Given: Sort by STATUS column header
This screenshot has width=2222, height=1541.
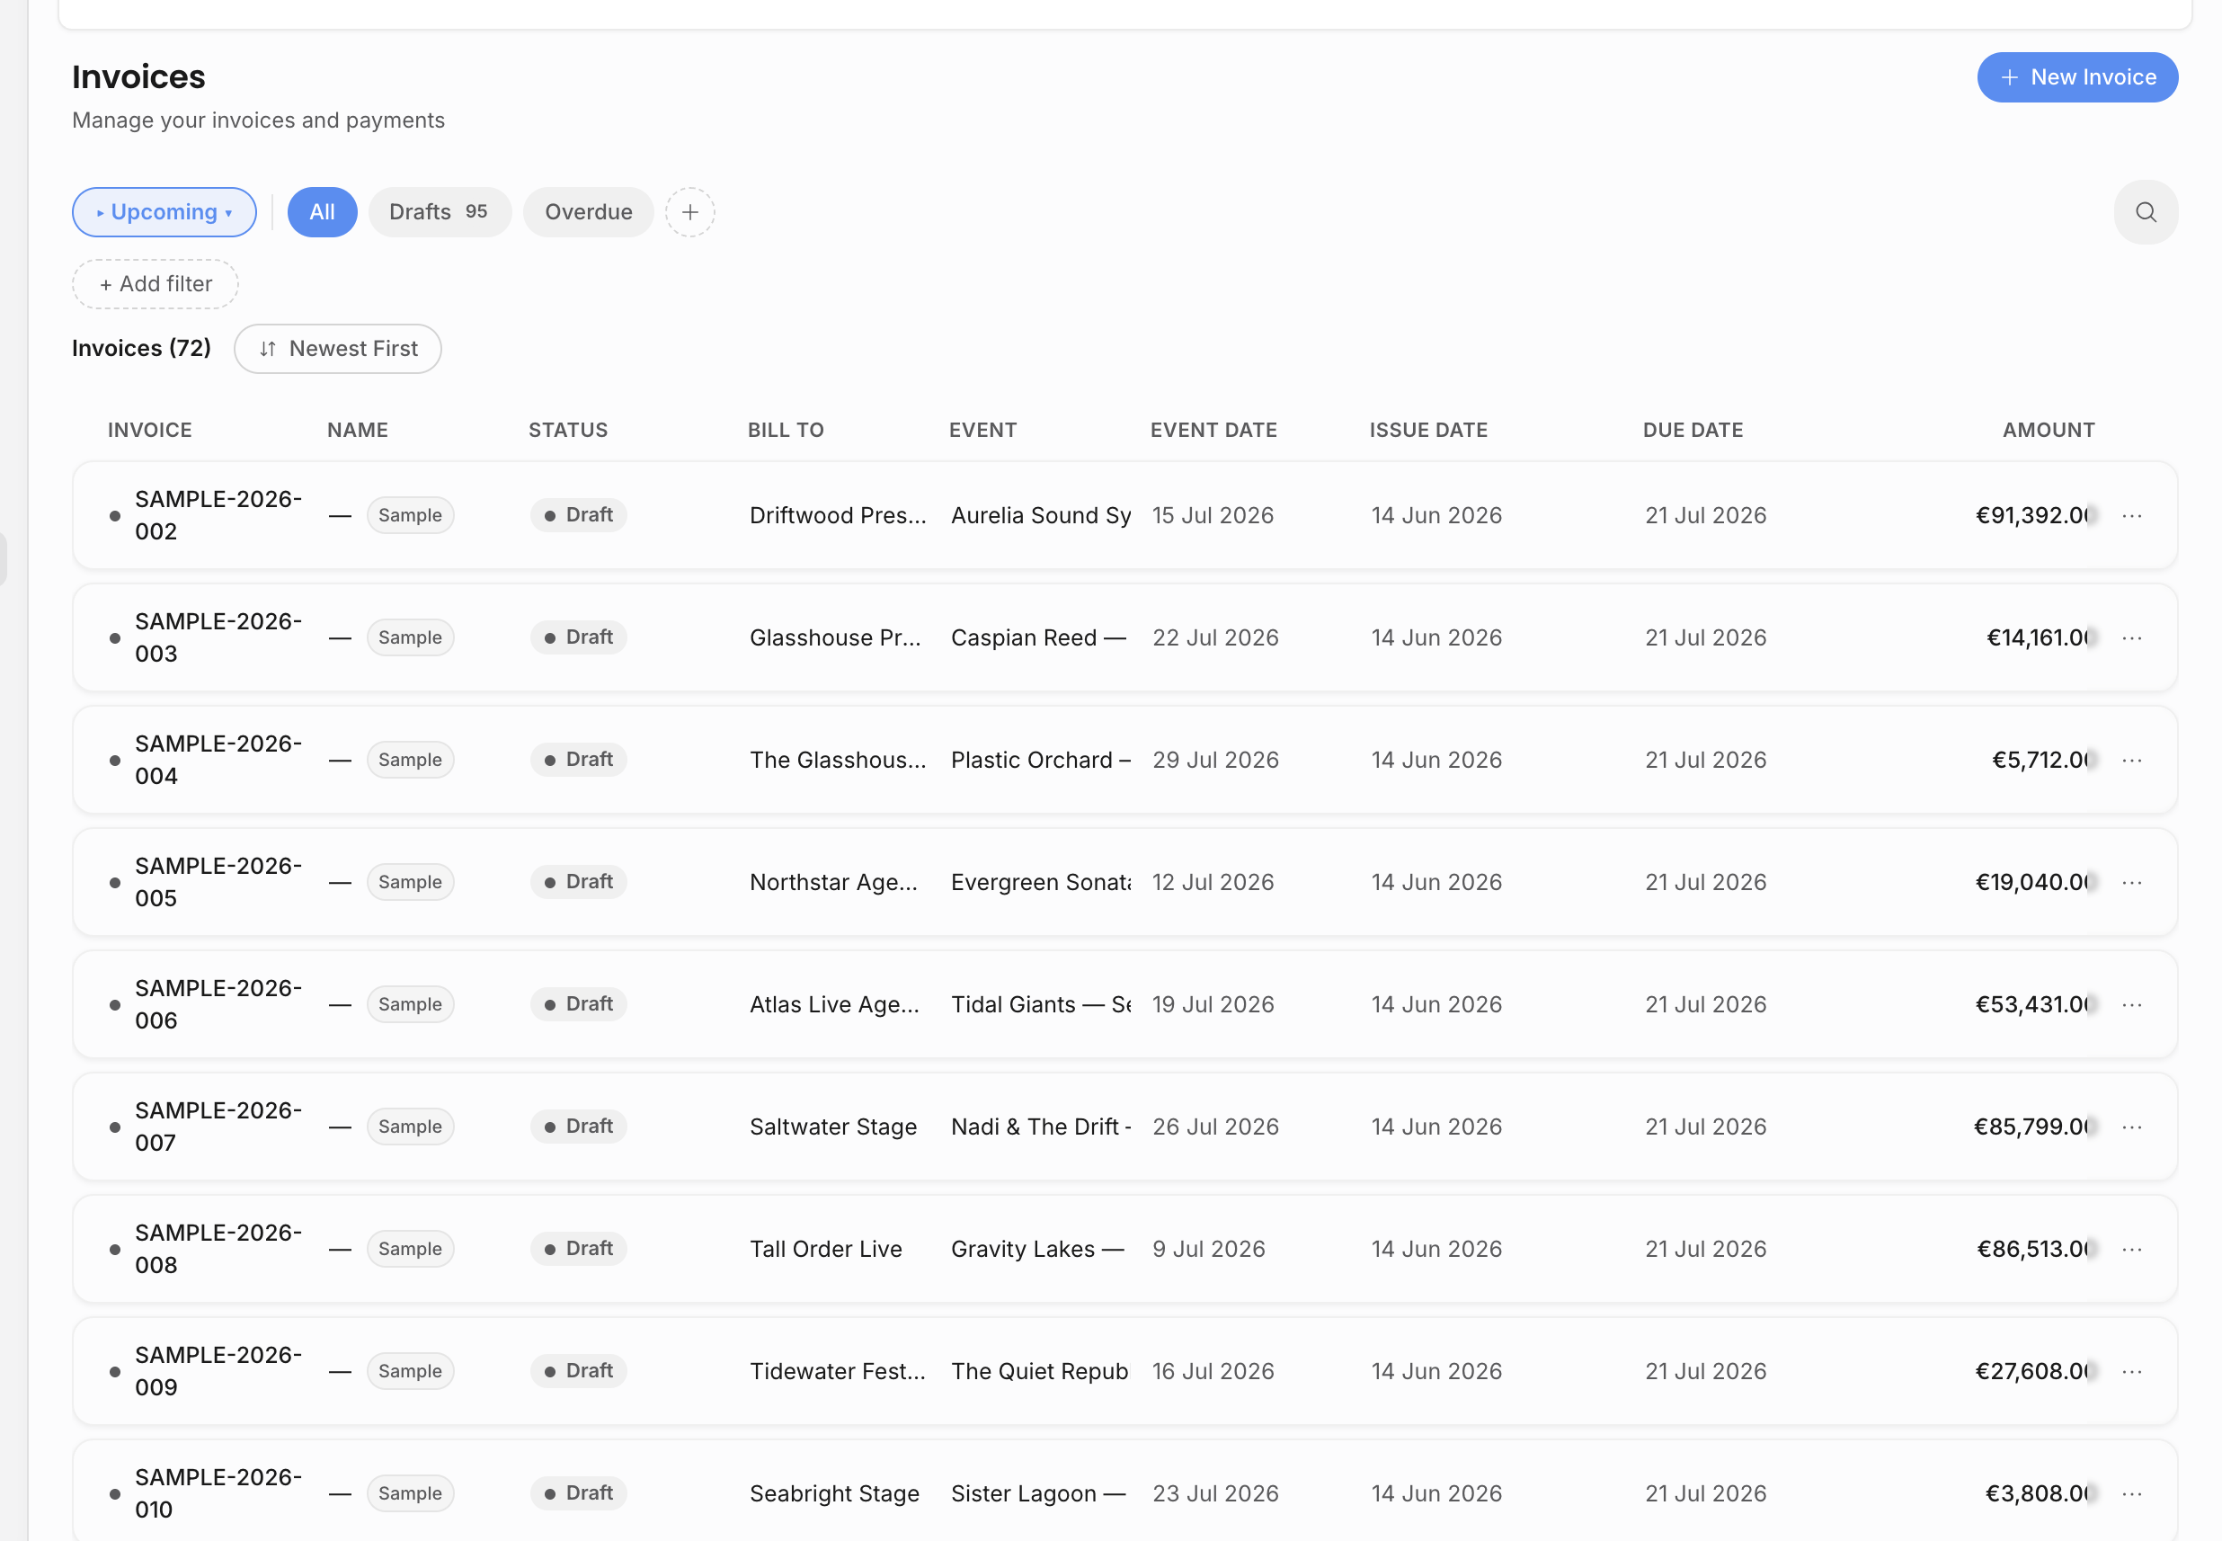Looking at the screenshot, I should 567,431.
